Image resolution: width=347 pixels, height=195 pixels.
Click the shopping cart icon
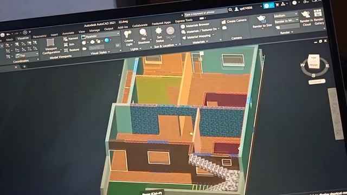pyautogui.click(x=277, y=5)
